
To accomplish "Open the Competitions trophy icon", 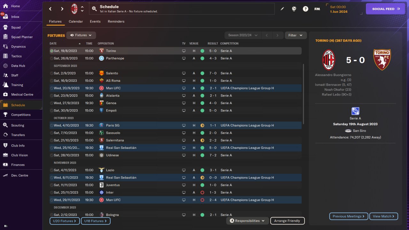I will click(x=5, y=115).
